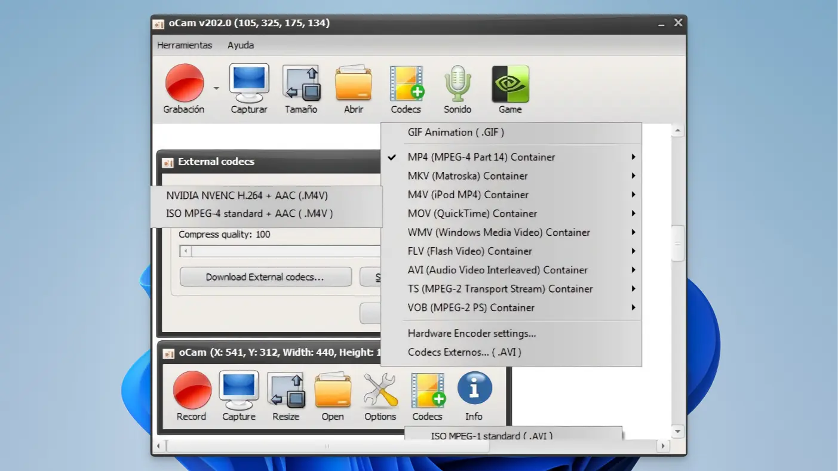Select the NVIDIA Game recording icon
The image size is (838, 471).
pos(510,84)
